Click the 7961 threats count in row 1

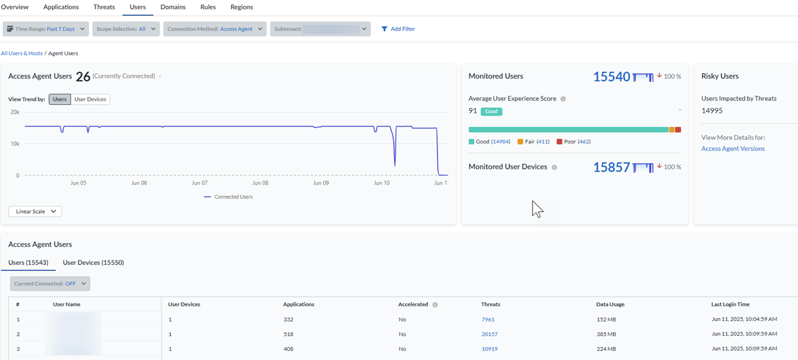pos(489,319)
